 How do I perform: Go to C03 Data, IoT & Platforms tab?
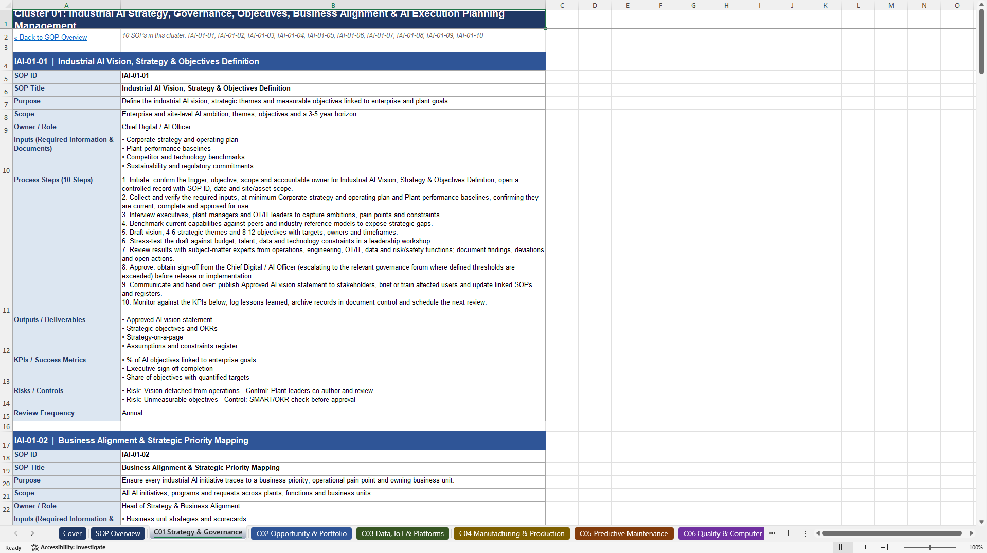403,533
